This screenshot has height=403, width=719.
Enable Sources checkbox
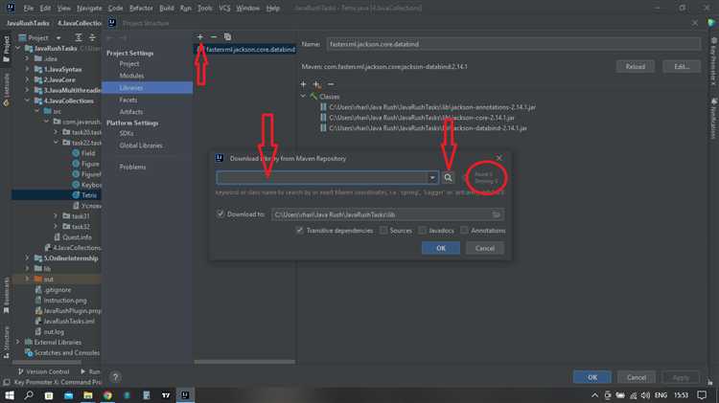[x=383, y=231]
